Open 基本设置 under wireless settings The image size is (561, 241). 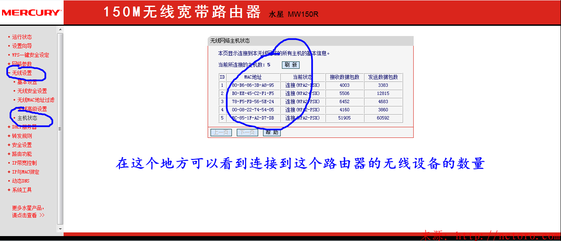[27, 82]
